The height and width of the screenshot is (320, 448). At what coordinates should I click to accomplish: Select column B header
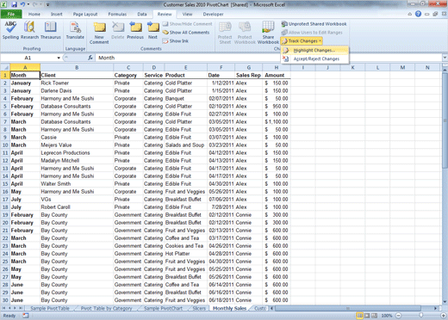77,68
